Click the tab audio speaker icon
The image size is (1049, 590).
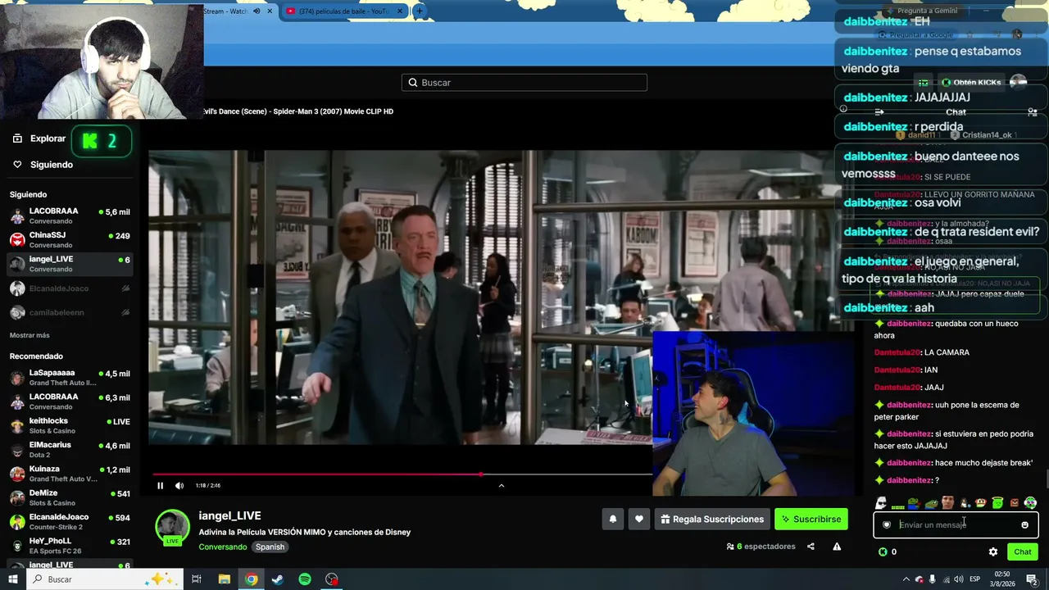pos(257,11)
